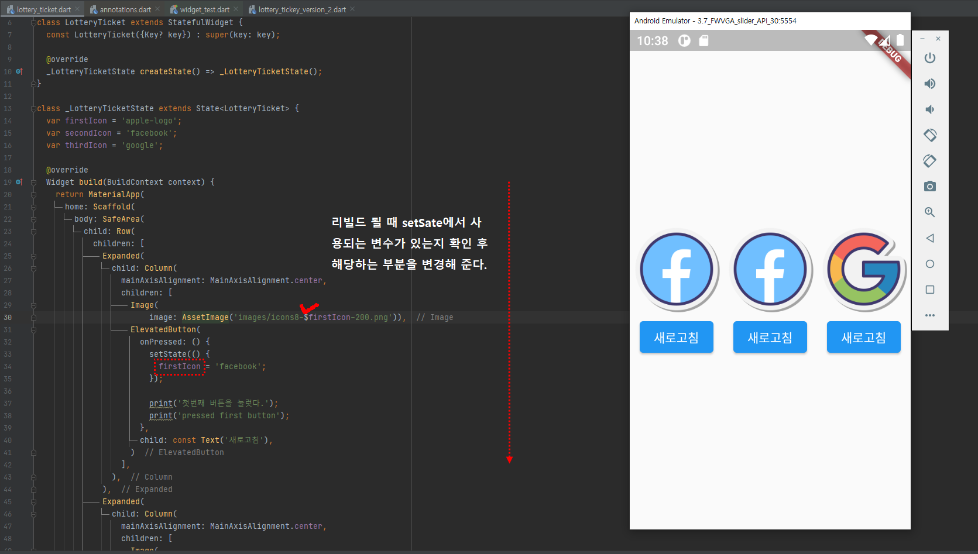The image size is (978, 554).
Task: Click the emulator power button icon
Action: coord(930,58)
